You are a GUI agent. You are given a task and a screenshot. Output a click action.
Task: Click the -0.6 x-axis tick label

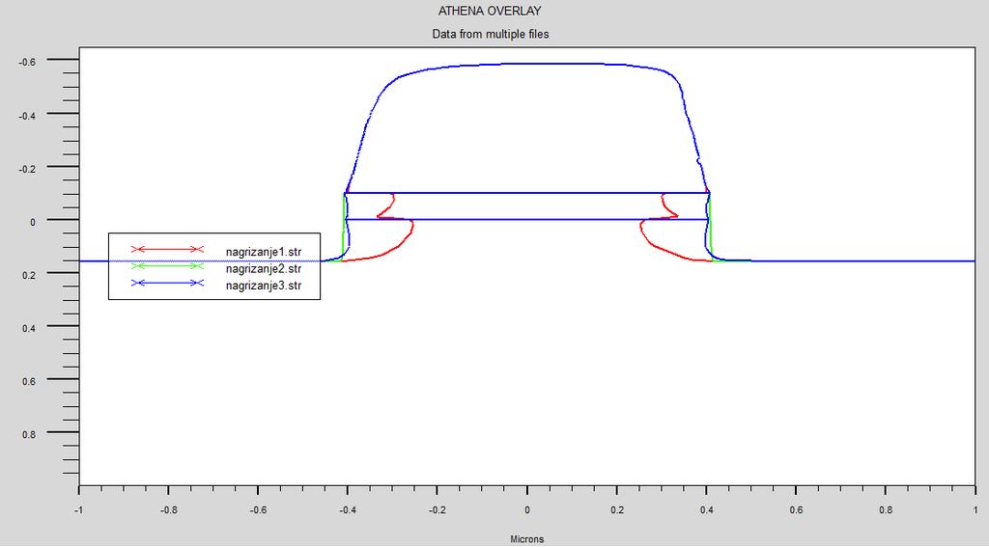[258, 510]
